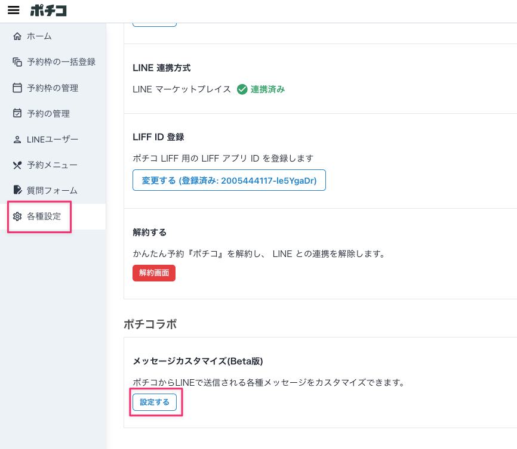Click the home icon in sidebar
This screenshot has width=517, height=449.
[x=17, y=36]
